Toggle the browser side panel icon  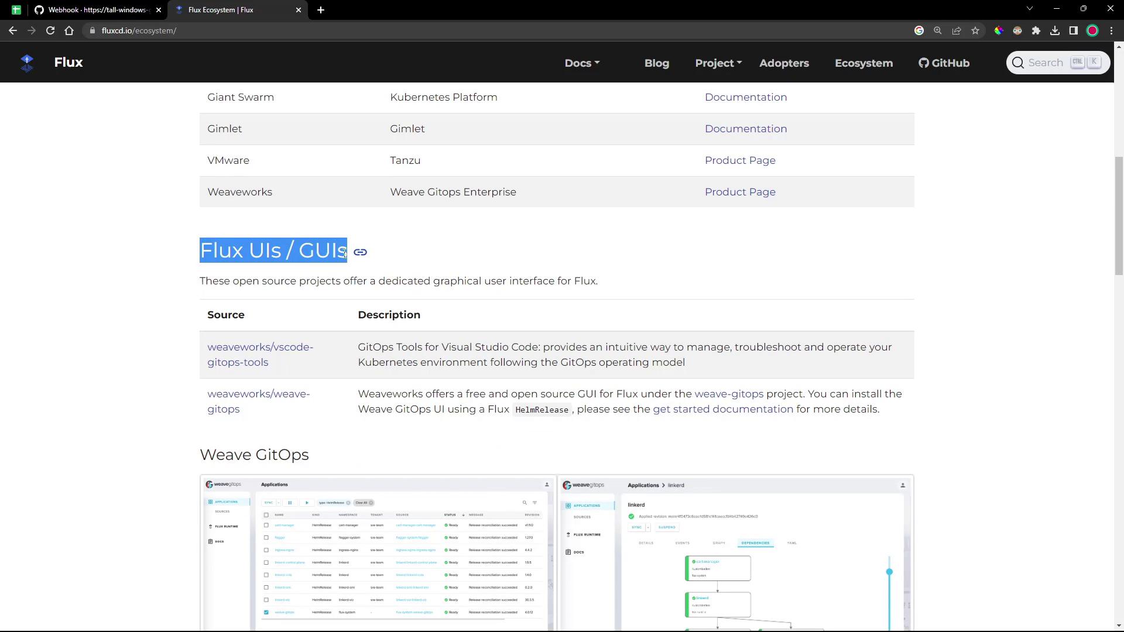click(x=1074, y=31)
